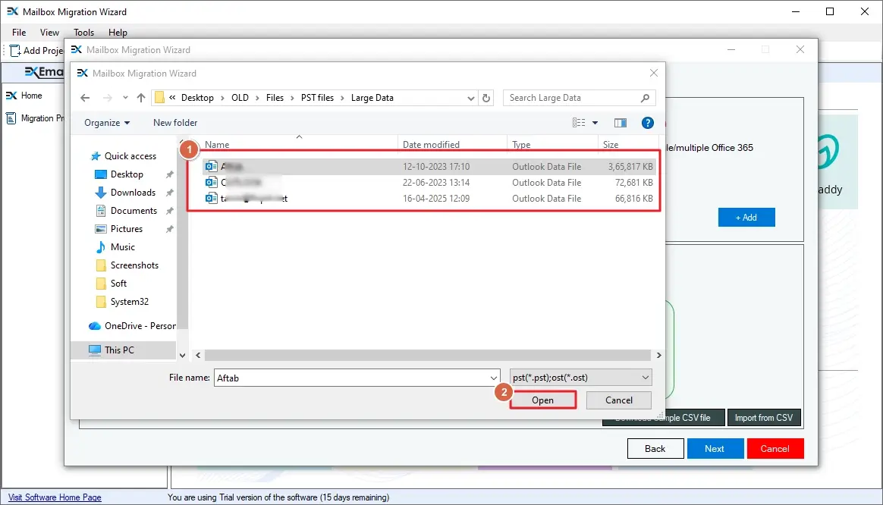Viewport: 883px width, 505px height.
Task: Click the up-one-level arrow in the navigation bar
Action: pyautogui.click(x=140, y=97)
